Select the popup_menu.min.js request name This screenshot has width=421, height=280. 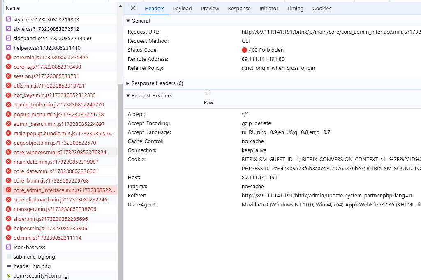(58, 114)
